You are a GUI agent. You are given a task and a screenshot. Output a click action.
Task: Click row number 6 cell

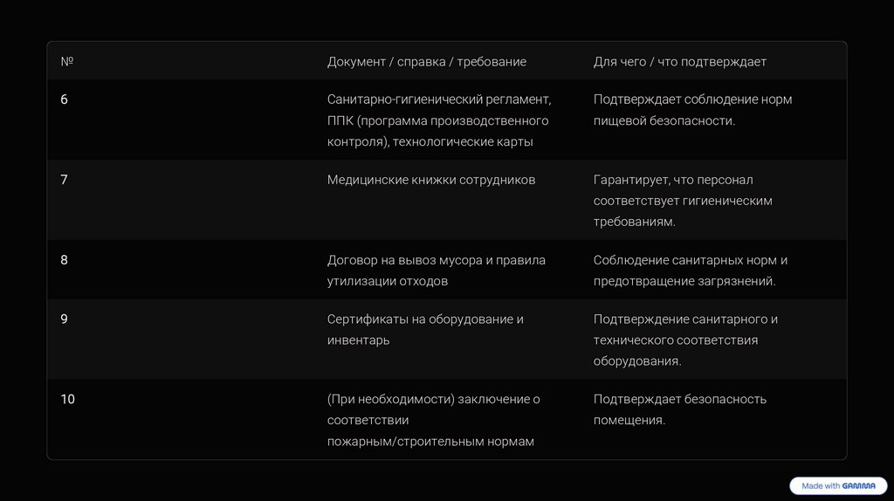(65, 100)
